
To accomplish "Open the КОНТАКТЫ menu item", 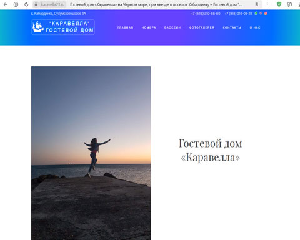I will [232, 27].
